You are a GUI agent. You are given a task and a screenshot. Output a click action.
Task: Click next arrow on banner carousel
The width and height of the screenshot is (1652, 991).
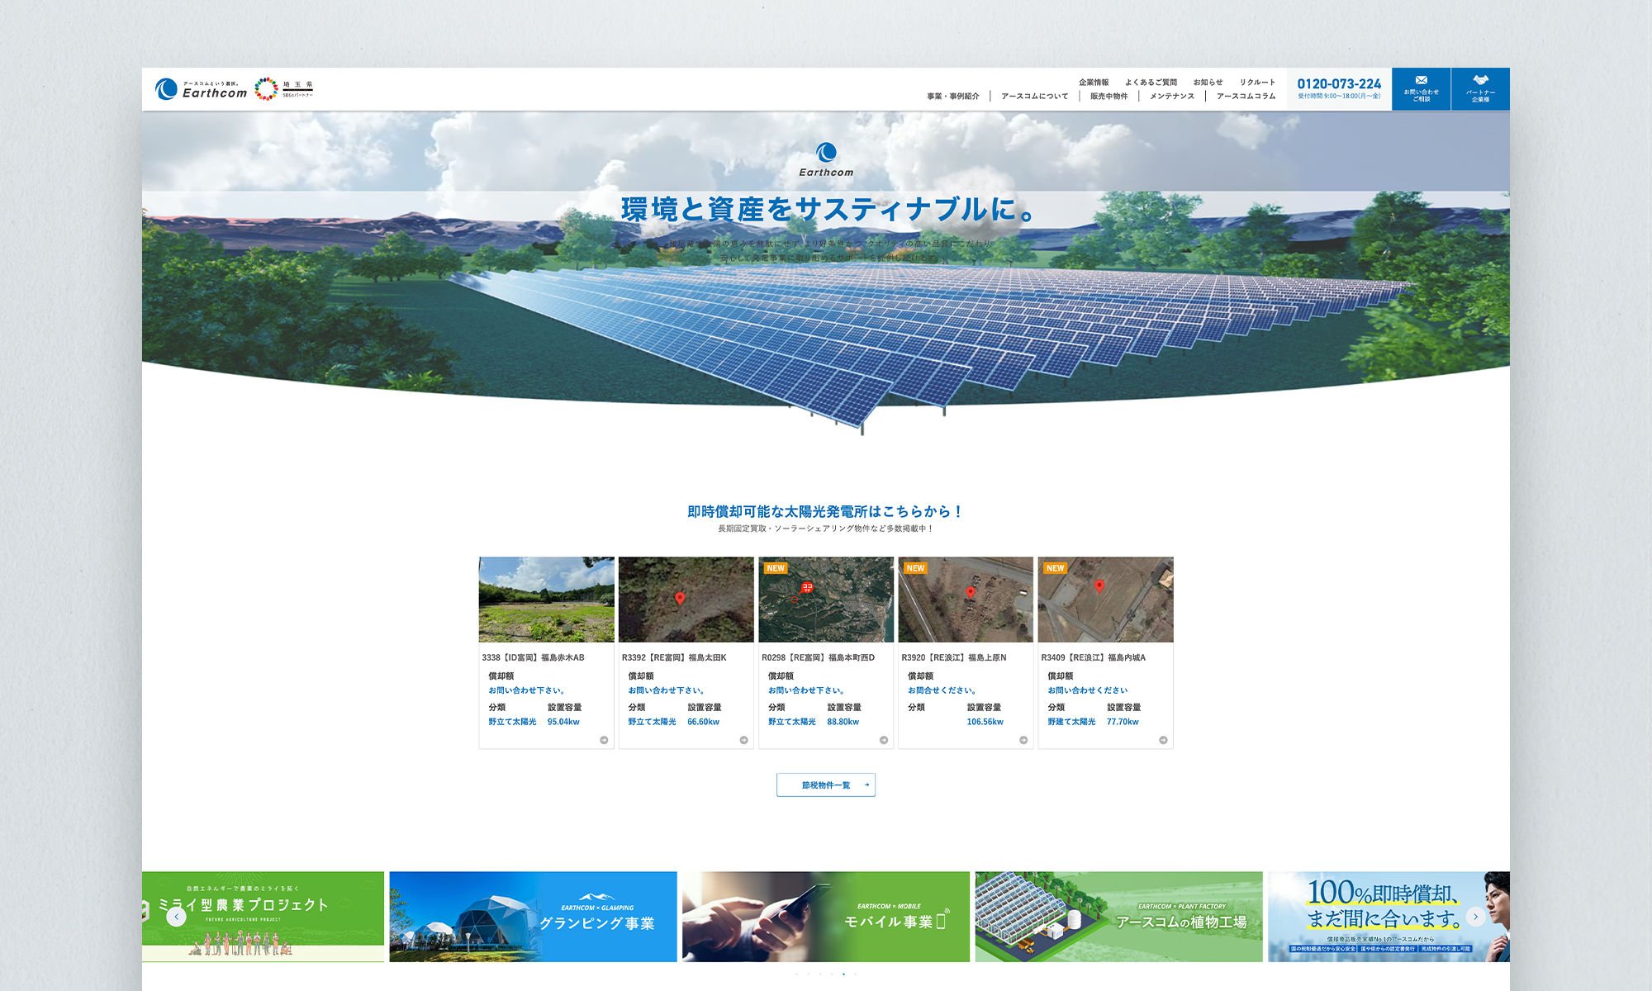[x=1475, y=917]
